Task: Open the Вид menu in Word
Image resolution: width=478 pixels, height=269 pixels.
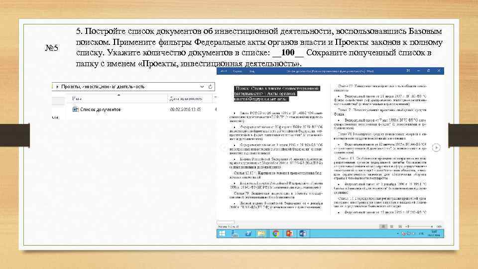Action: [252, 71]
